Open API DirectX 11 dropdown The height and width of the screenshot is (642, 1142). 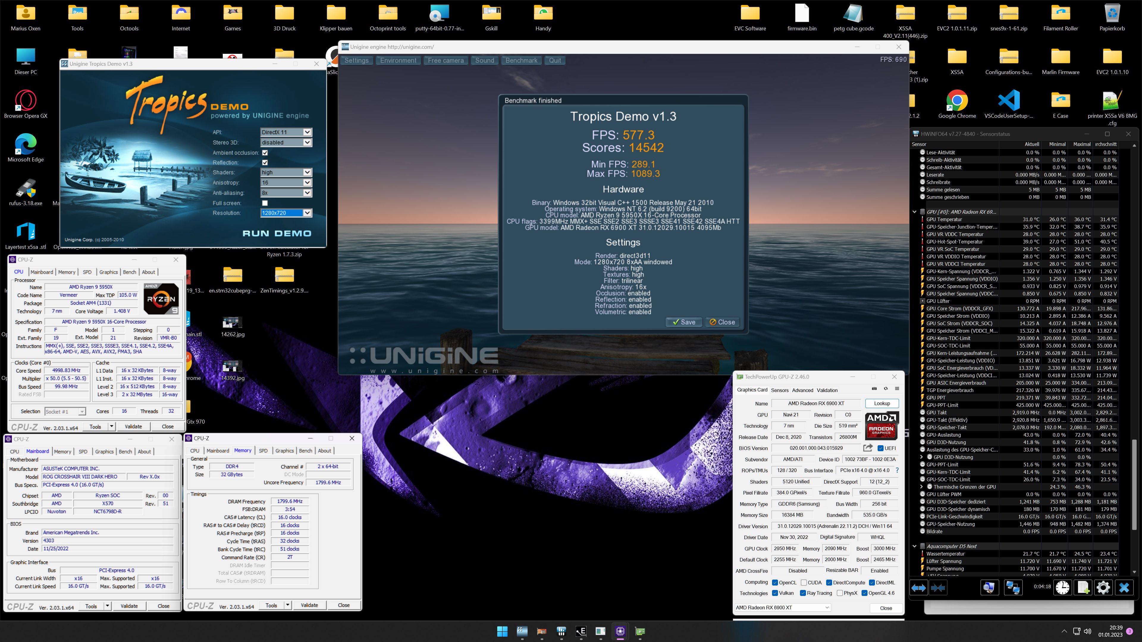coord(286,132)
